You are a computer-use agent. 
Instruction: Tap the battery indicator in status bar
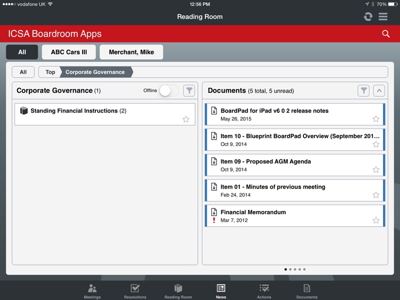coord(393,4)
